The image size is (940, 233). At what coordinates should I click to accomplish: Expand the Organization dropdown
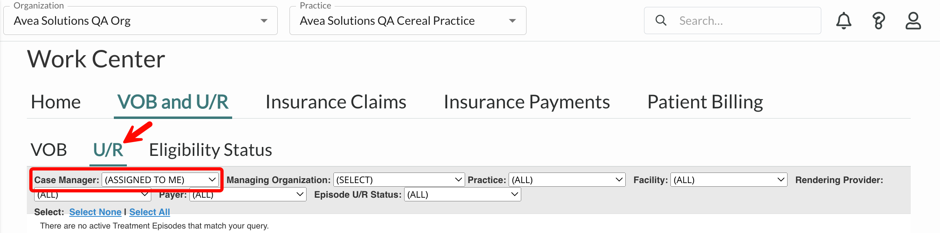point(140,20)
